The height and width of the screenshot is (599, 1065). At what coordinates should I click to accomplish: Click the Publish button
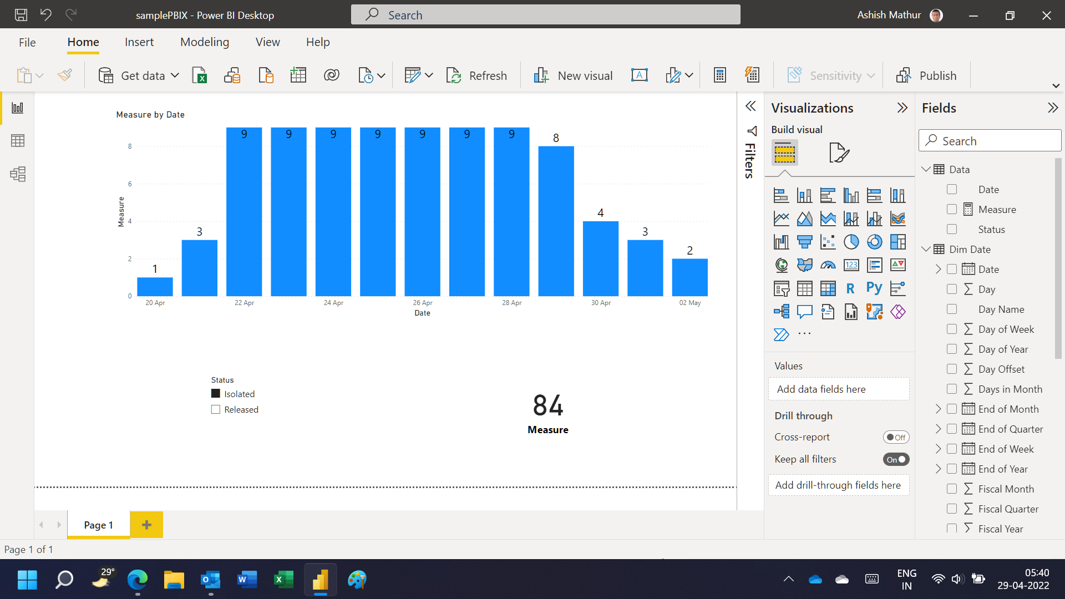(x=926, y=75)
